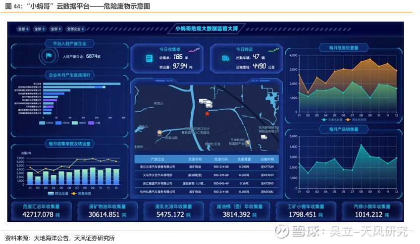The image size is (420, 244).
Task: Click the 97.94 吨 transfer volume value
Action: 182,66
